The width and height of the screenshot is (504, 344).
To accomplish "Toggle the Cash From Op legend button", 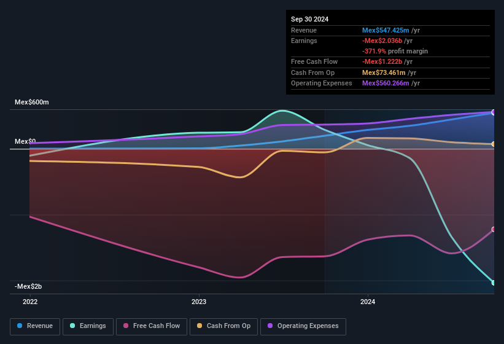I will point(223,327).
